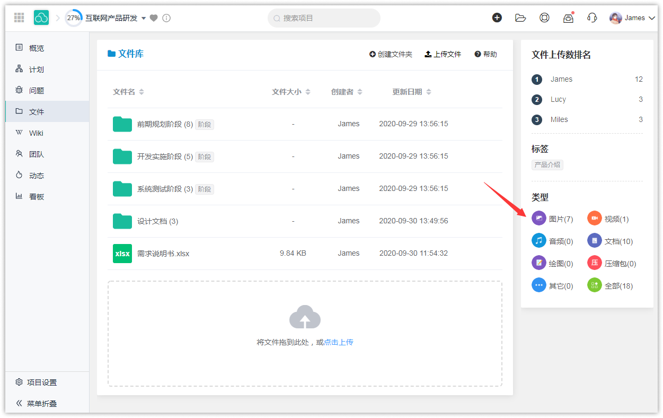Open the inbox notifications icon
Screen dimensions: 663x418
click(568, 18)
